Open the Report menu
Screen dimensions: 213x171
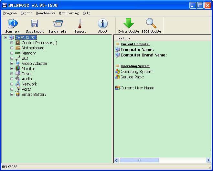pyautogui.click(x=26, y=13)
